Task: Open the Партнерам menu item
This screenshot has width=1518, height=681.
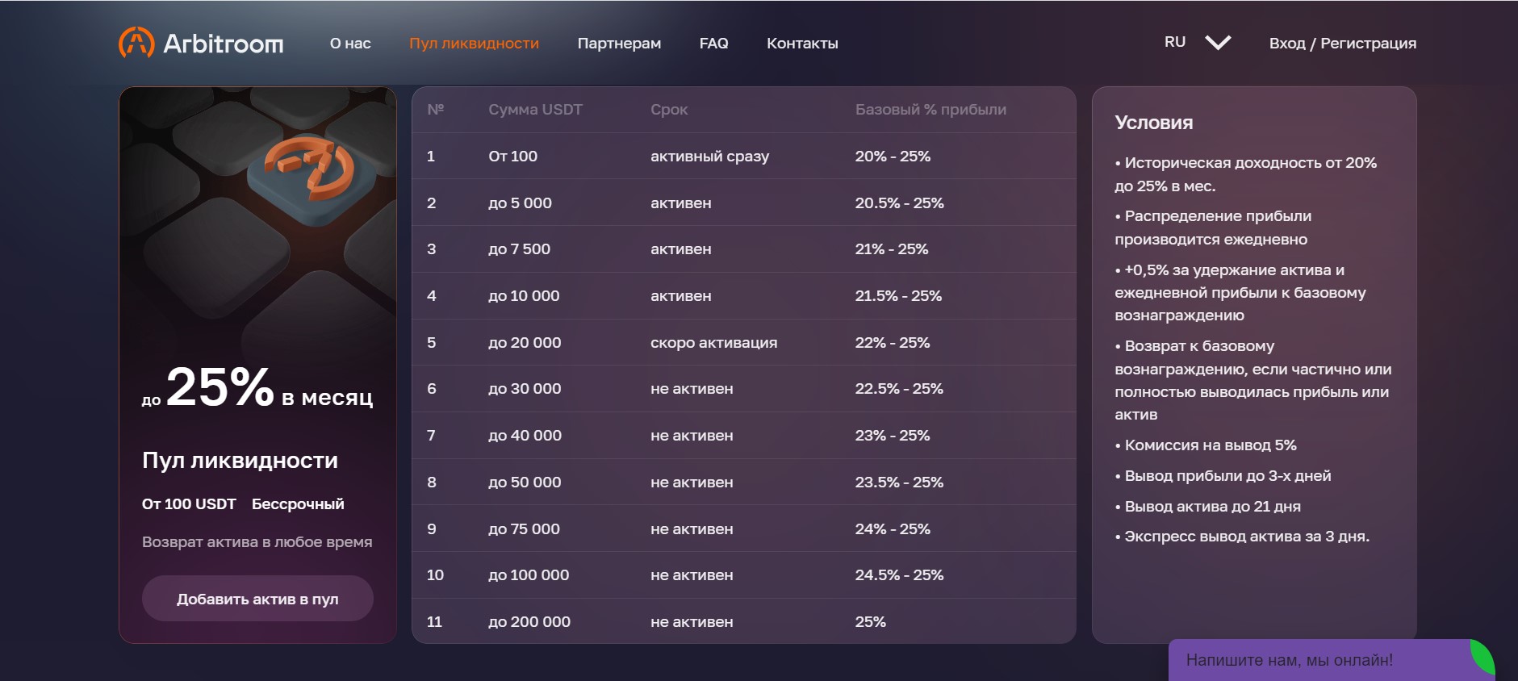Action: [619, 44]
